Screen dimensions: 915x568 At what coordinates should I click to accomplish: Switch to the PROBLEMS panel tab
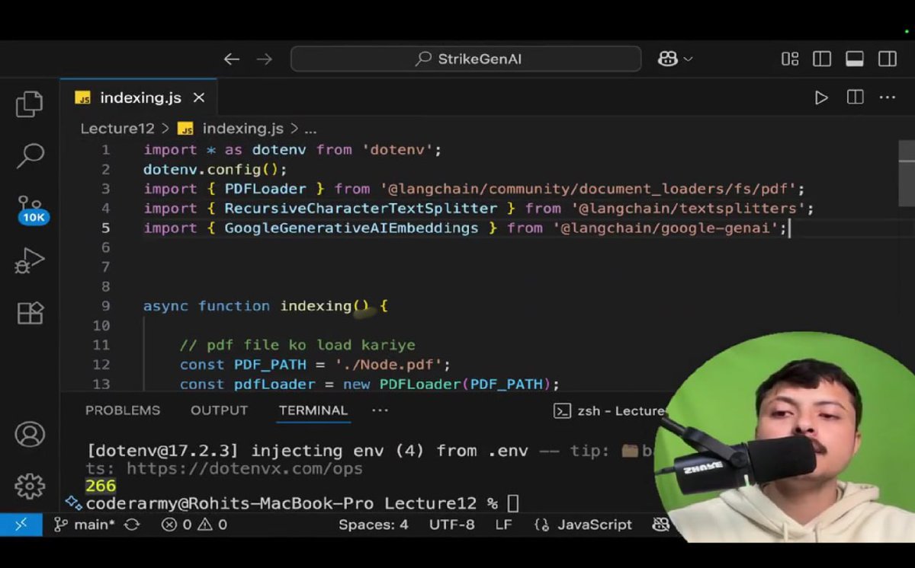pyautogui.click(x=123, y=410)
